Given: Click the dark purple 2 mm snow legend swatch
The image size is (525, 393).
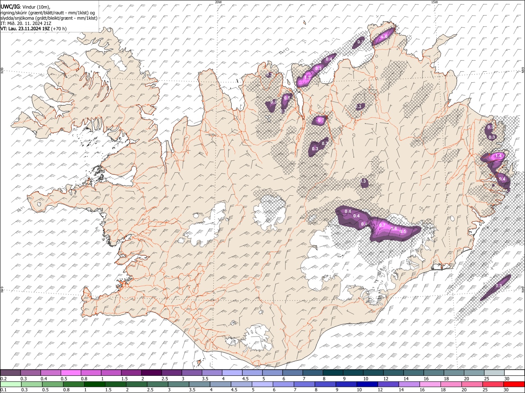Looking at the screenshot, I should click(x=151, y=373).
